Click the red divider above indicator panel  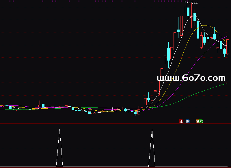(x=115, y=124)
